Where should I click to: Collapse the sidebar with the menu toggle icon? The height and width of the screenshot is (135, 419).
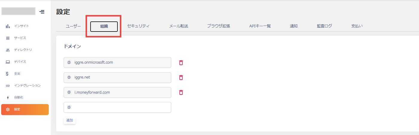click(x=42, y=12)
